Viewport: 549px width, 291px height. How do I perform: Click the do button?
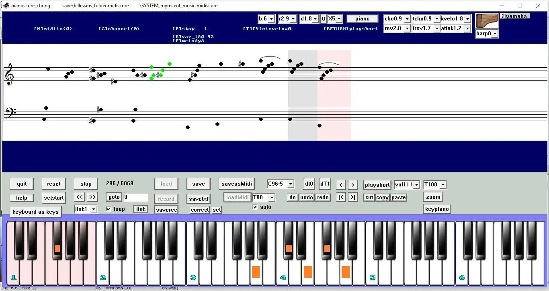(292, 198)
